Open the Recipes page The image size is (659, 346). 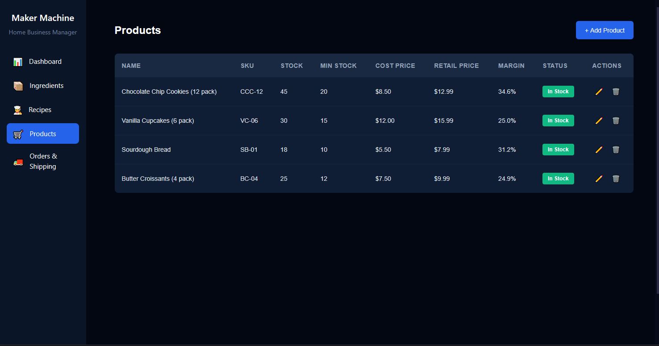(40, 110)
